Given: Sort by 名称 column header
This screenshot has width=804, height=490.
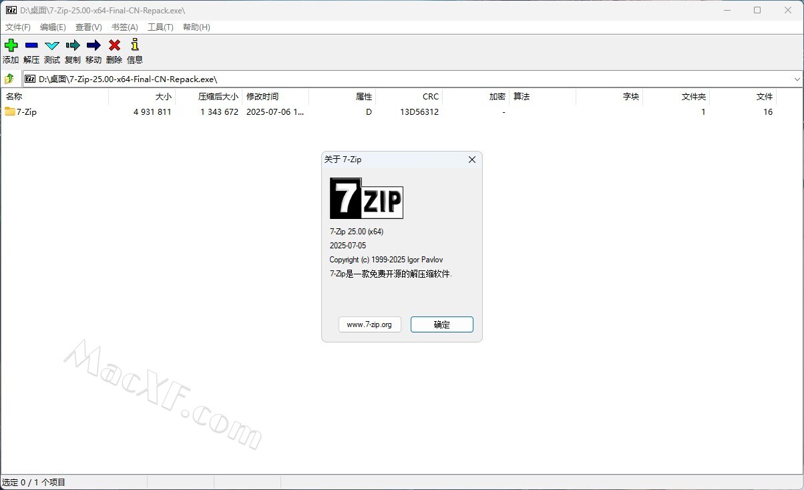Looking at the screenshot, I should [x=55, y=97].
